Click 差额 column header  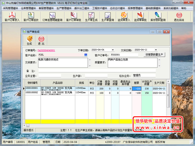tap(137, 83)
